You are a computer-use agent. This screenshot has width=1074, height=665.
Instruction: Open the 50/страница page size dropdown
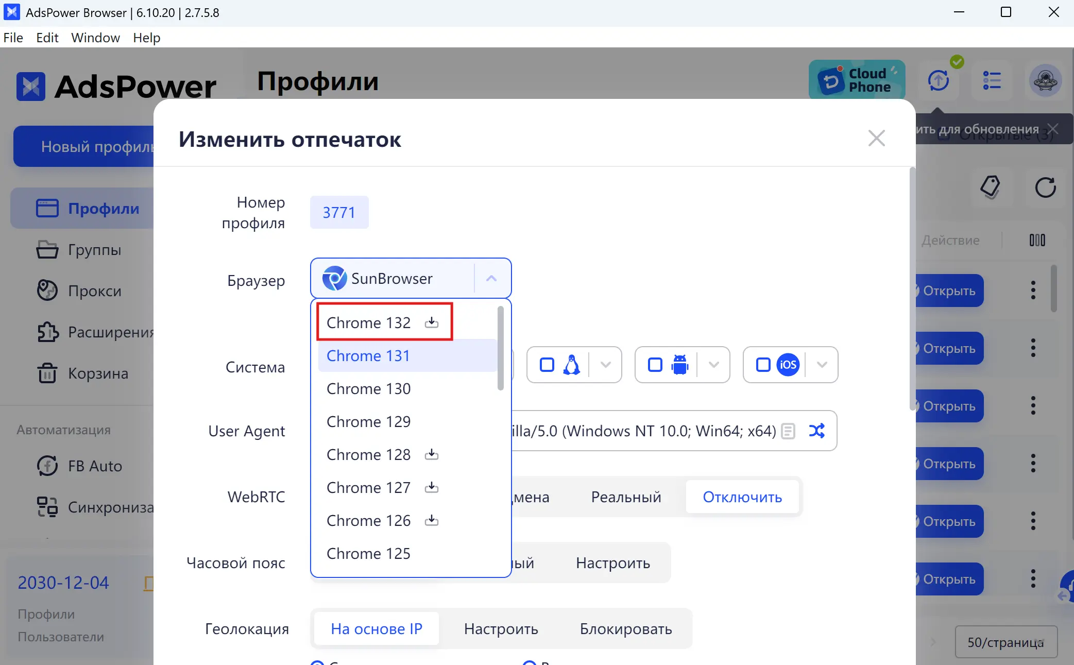pyautogui.click(x=1006, y=642)
